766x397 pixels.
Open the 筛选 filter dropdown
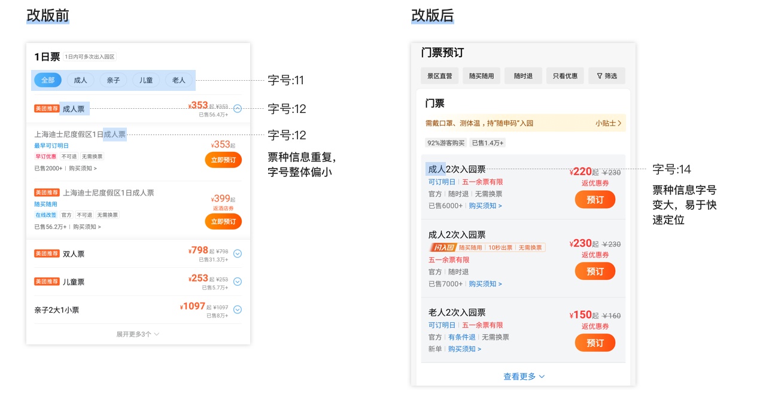coord(606,75)
